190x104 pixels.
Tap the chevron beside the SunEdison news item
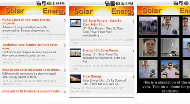(65, 45)
